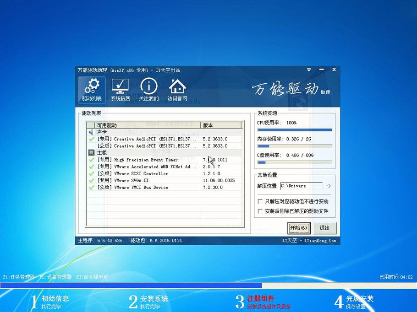Screen dimensions: 417x312
Task: Close the 万能驱动助理 window
Action: tap(334, 70)
